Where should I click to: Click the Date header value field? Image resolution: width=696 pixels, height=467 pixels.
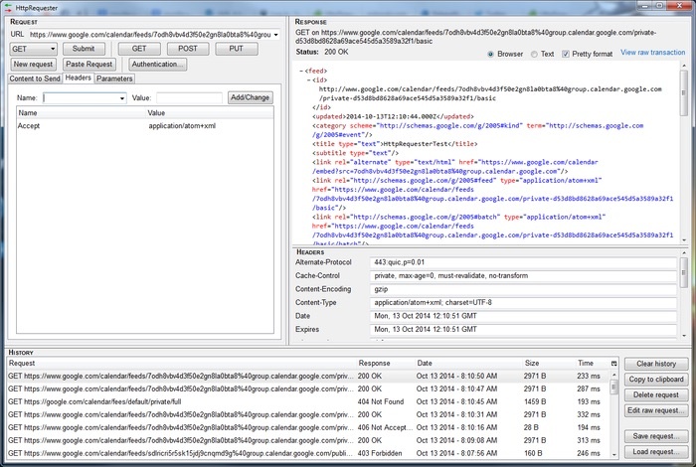pyautogui.click(x=523, y=316)
